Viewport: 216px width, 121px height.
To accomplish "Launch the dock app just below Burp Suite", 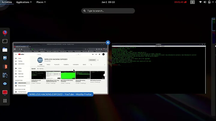I will click(x=5, y=75).
